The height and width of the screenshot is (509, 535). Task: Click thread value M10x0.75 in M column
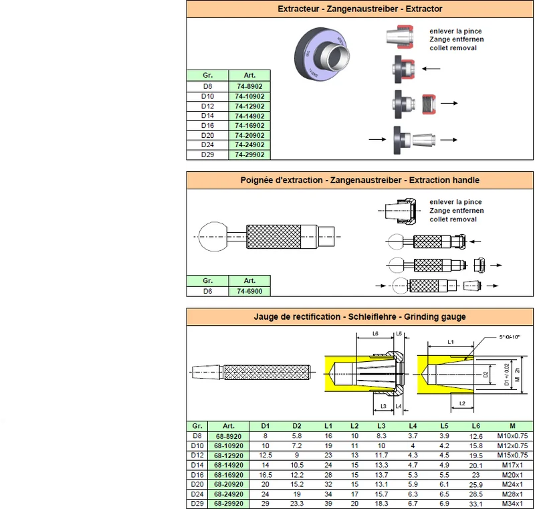(512, 435)
